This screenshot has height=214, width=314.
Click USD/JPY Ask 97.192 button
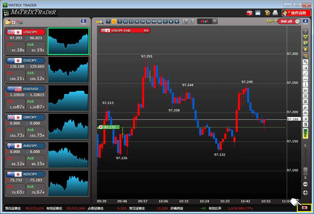tap(36, 47)
